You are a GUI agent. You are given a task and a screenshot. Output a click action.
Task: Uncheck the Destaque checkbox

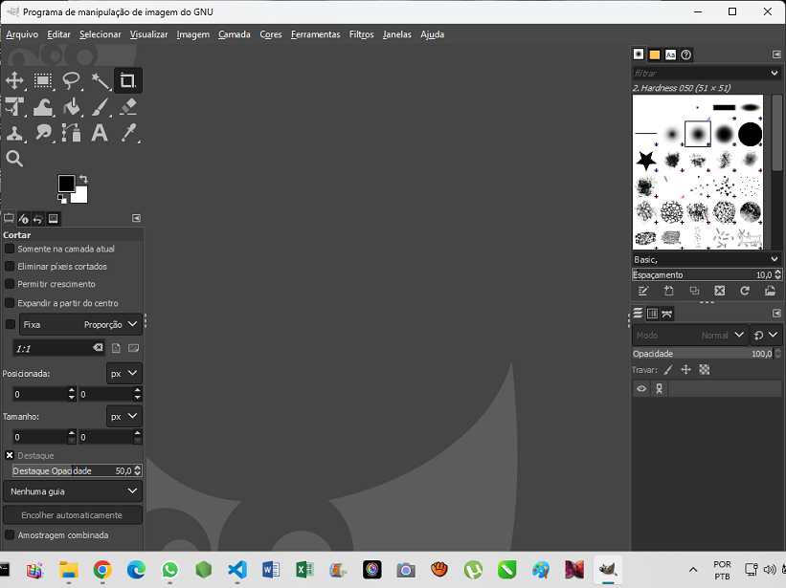(10, 455)
